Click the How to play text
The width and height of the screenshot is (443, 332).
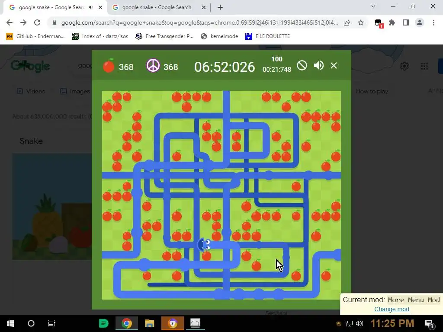(372, 91)
